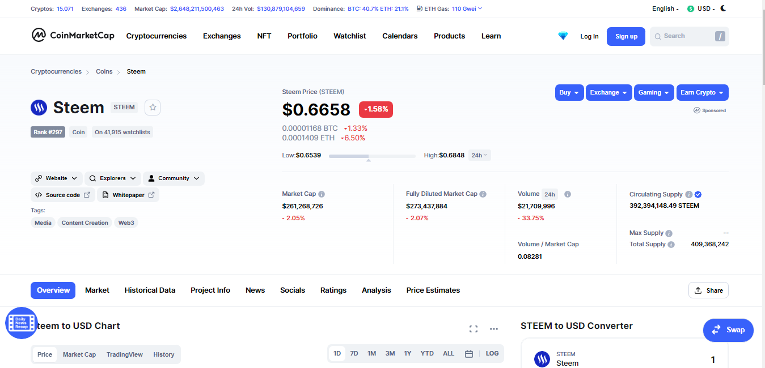
Task: Click the Volume 24h info icon
Action: point(568,194)
